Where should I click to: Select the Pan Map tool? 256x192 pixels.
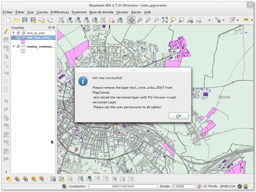(x=131, y=20)
